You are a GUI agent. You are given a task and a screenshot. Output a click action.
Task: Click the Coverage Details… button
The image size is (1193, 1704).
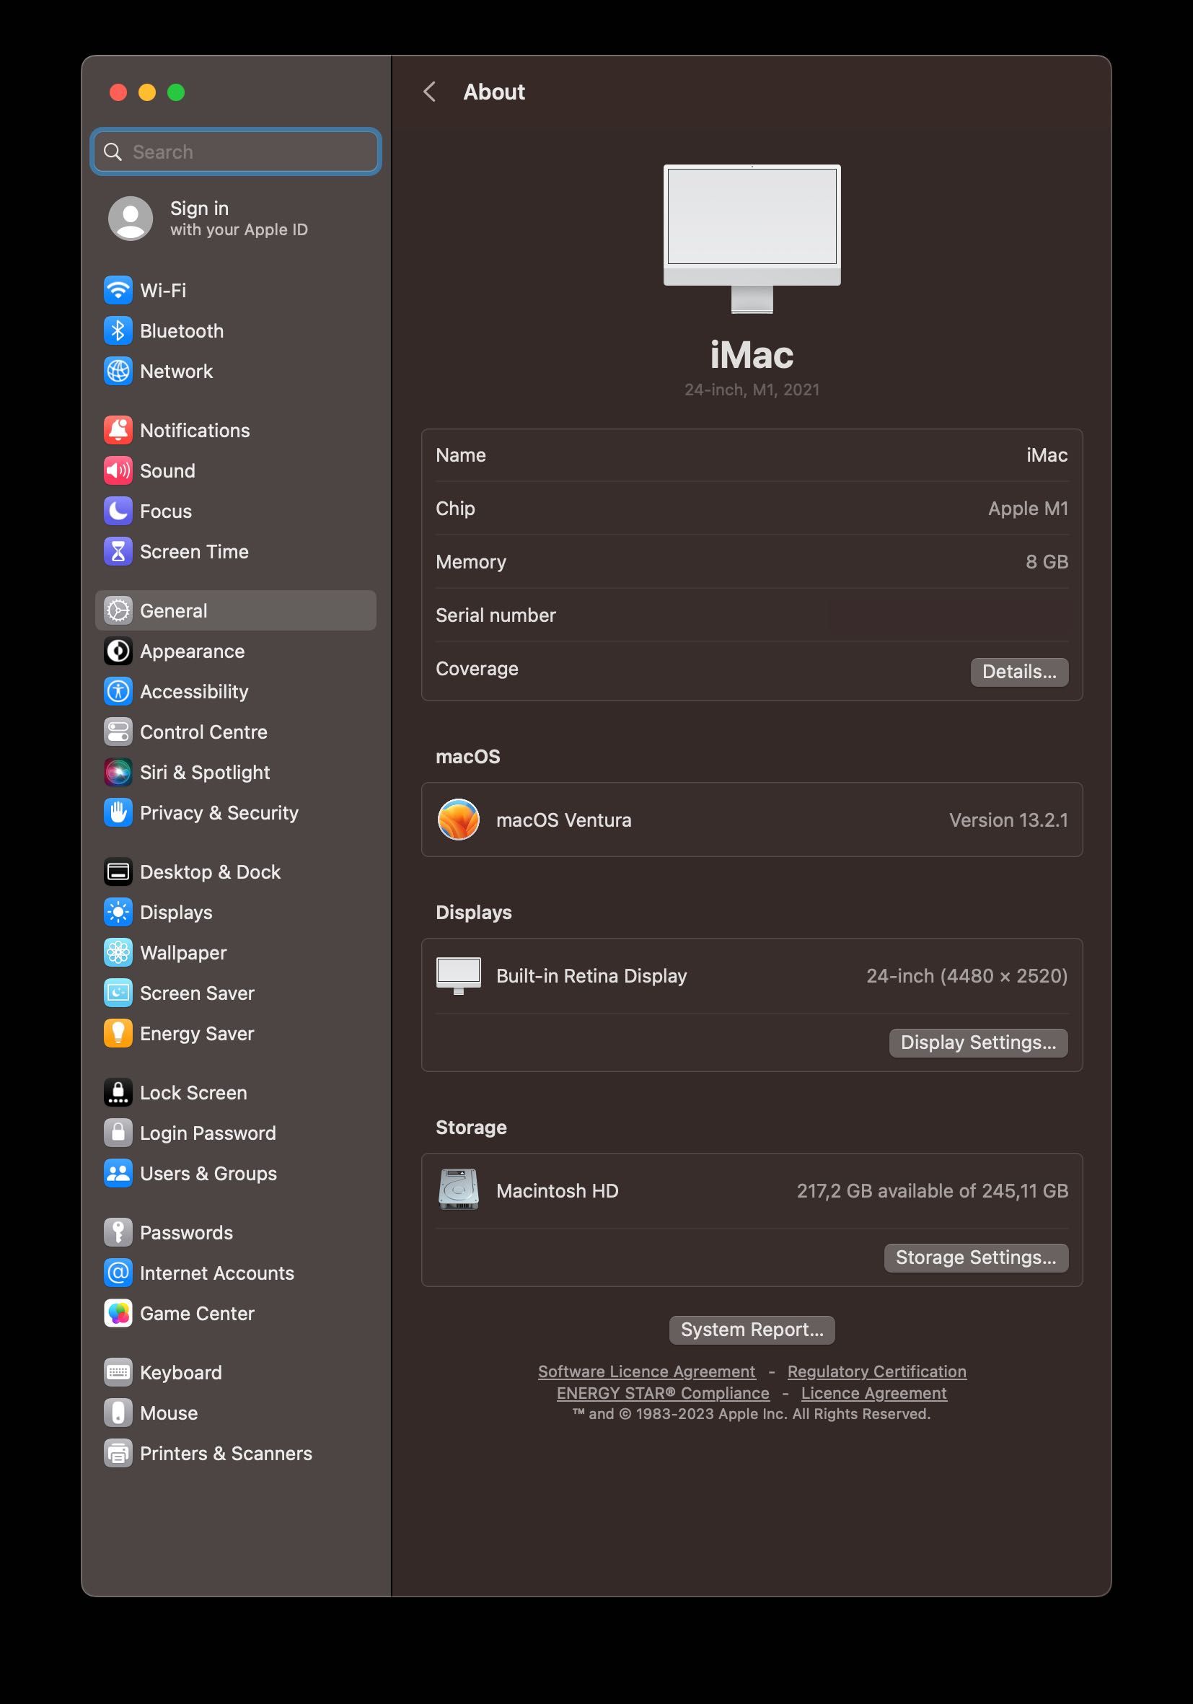click(1019, 672)
